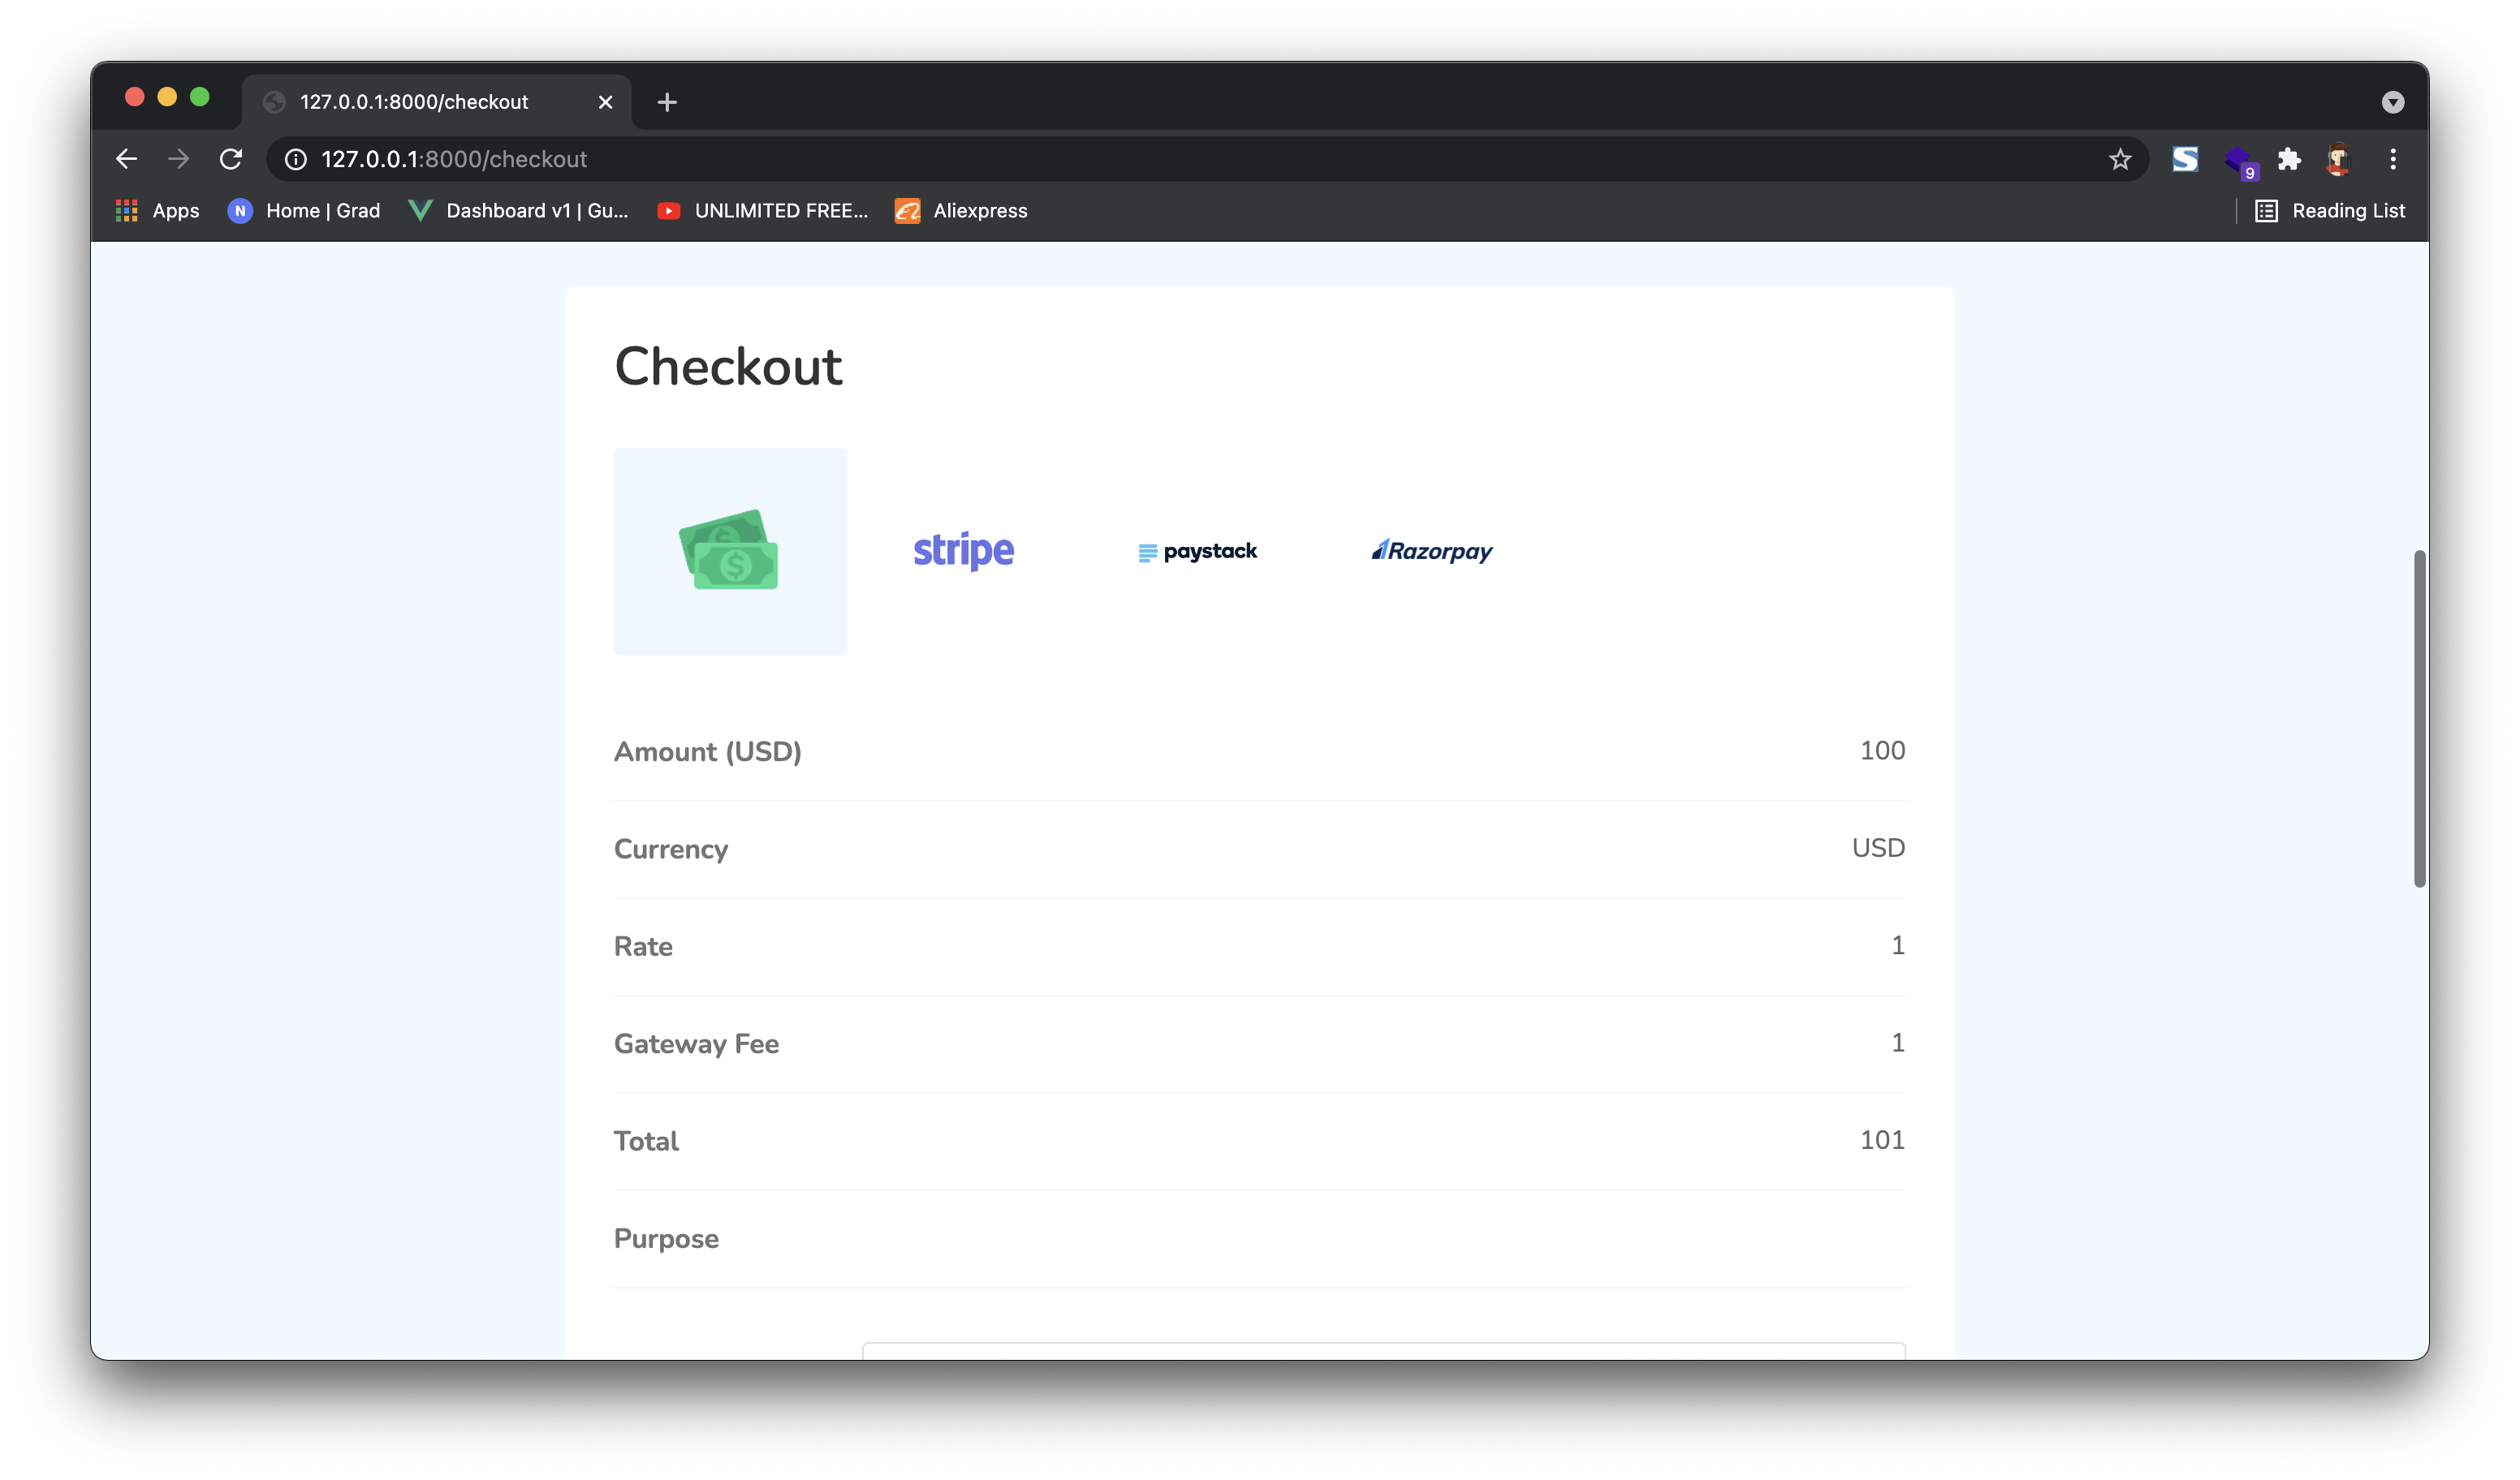Click the page vertical scrollbar

(2419, 717)
